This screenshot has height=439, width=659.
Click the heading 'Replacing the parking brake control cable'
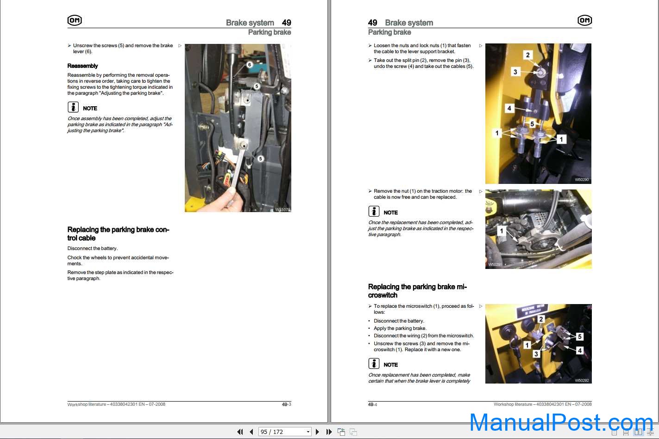(119, 234)
